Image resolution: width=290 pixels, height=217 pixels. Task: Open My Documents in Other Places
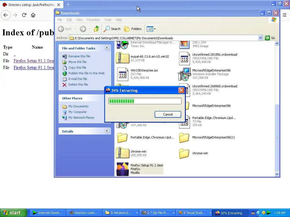click(78, 106)
